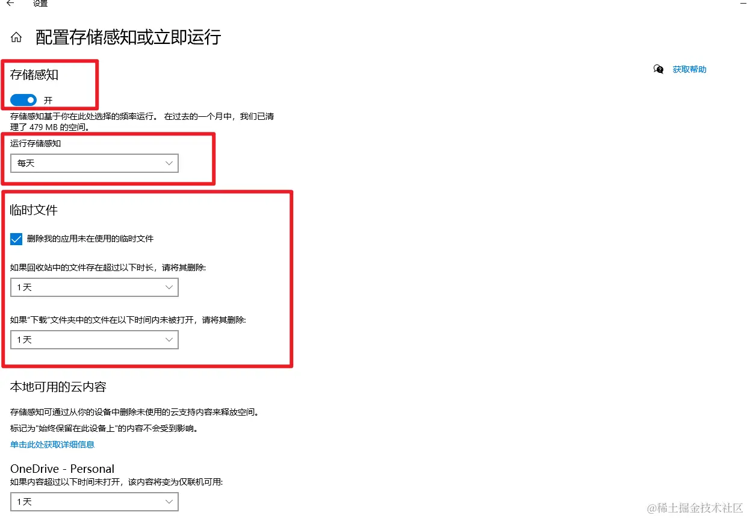
Task: Click the back arrow in Settings title bar
Action: click(10, 3)
